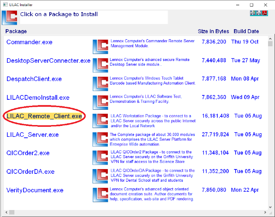
Task: Select the DesktopServerConnecter.exe package
Action: pos(48,61)
